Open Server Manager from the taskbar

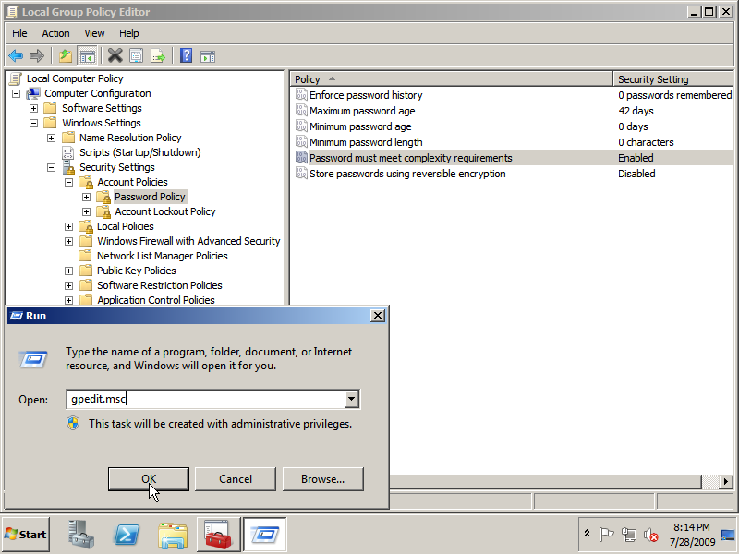(80, 535)
